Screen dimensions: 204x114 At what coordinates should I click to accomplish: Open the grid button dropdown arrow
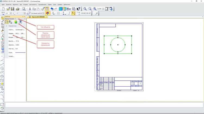61,13
